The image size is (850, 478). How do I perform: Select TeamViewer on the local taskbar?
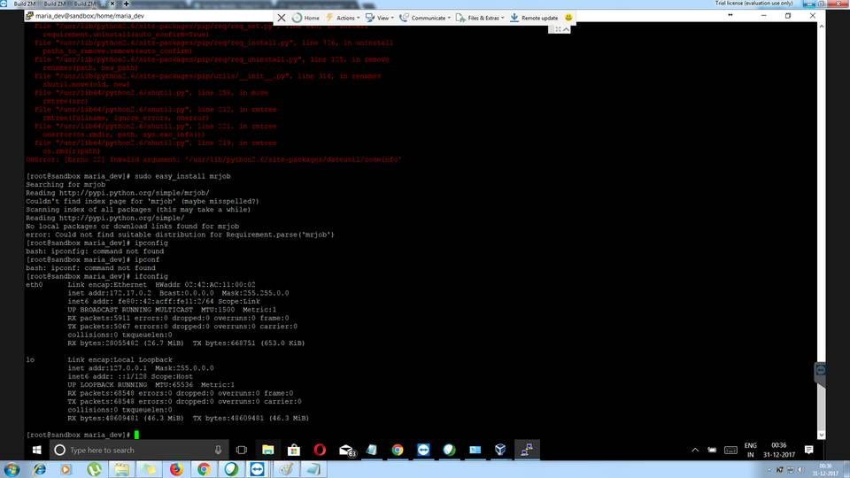(258, 469)
